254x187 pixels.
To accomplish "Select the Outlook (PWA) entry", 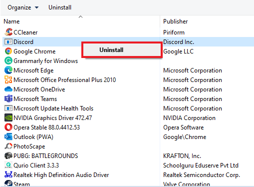I will (33, 137).
